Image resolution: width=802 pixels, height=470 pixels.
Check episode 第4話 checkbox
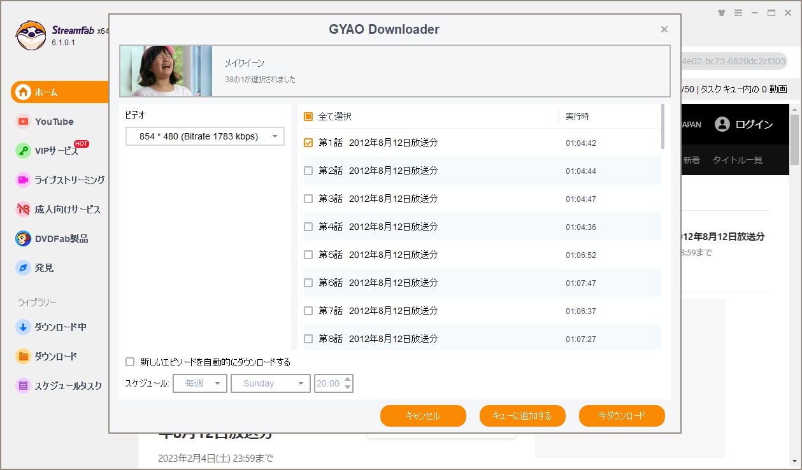[308, 227]
